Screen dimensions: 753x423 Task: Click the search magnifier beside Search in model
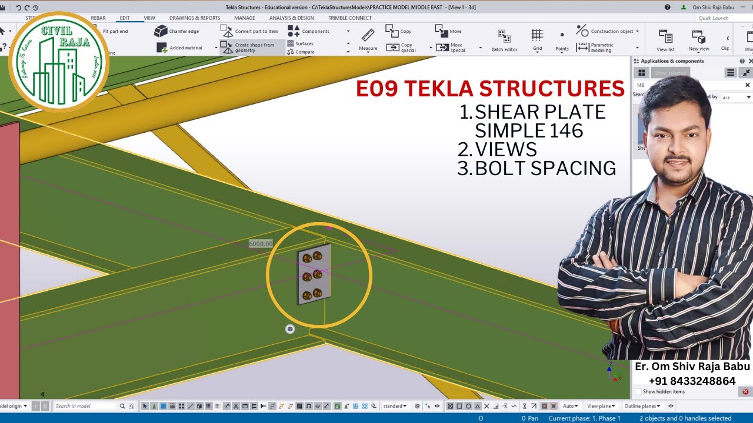click(x=122, y=406)
